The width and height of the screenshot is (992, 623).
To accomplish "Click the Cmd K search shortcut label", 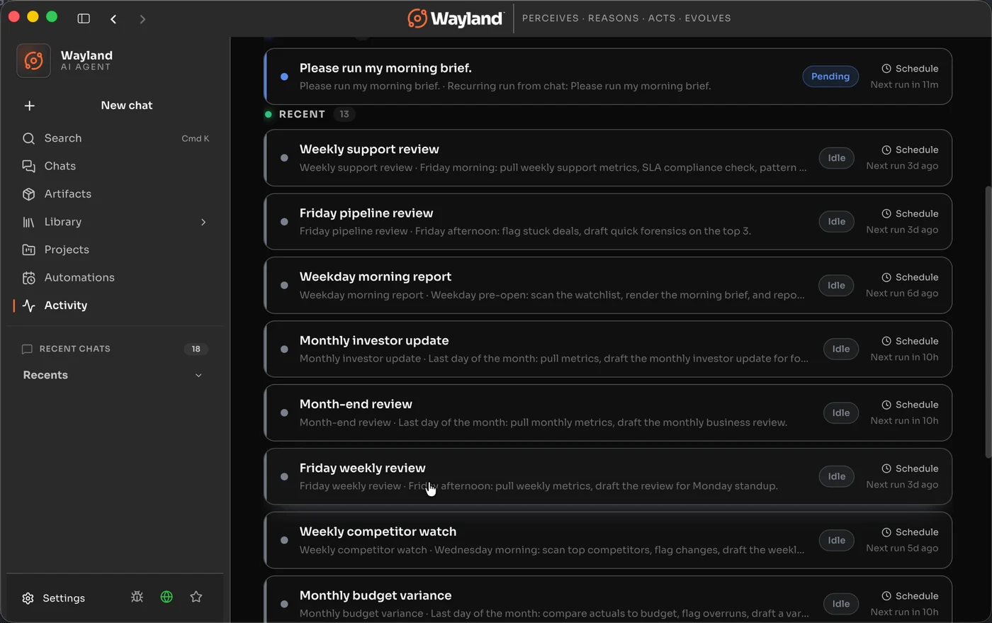I will pos(196,138).
